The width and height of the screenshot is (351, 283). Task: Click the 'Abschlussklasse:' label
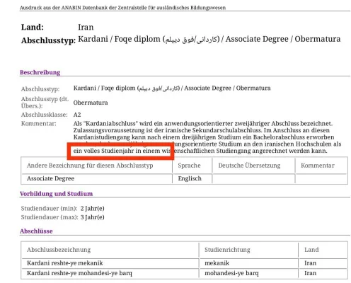click(44, 115)
